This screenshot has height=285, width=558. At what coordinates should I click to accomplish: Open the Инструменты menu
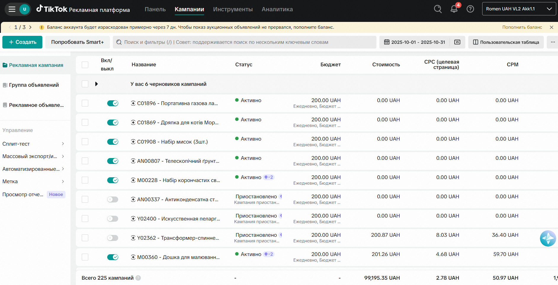(233, 9)
